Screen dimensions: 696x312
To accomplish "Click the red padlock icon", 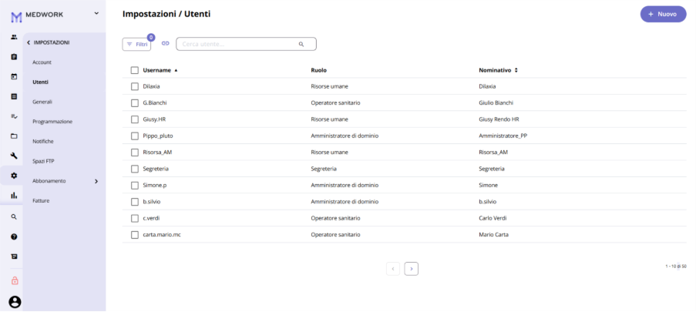I will [15, 280].
